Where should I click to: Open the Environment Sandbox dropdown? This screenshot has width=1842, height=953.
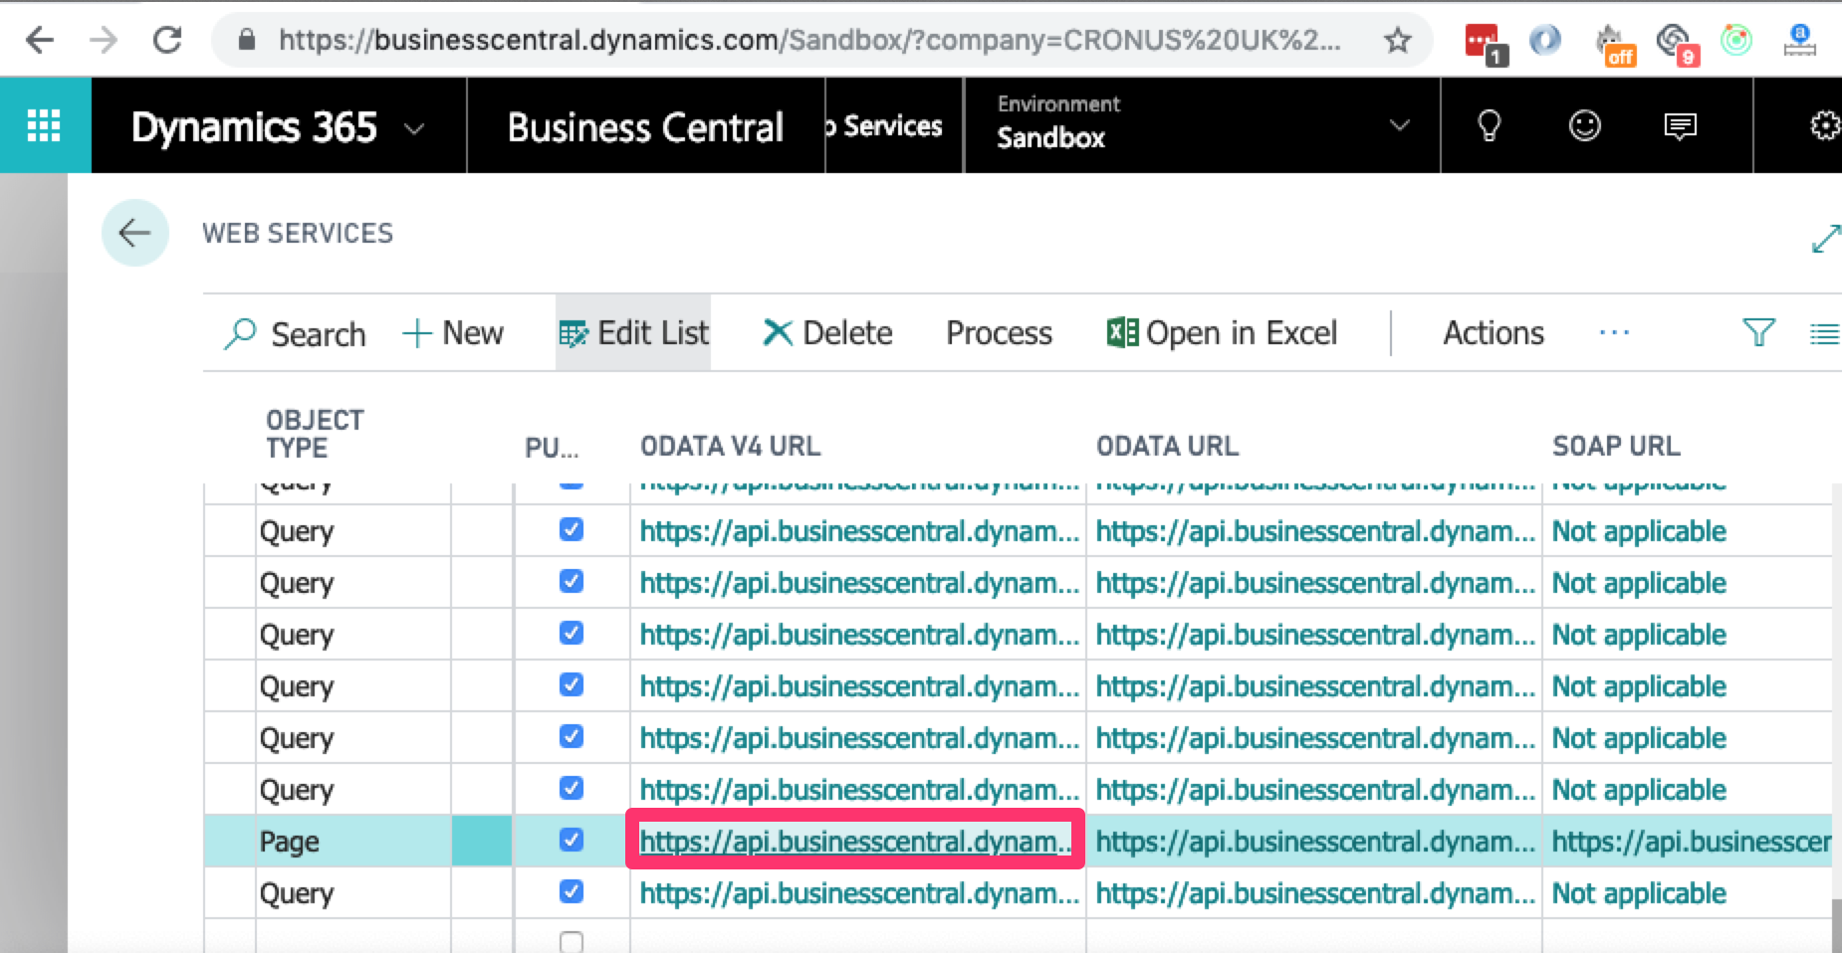[1203, 125]
